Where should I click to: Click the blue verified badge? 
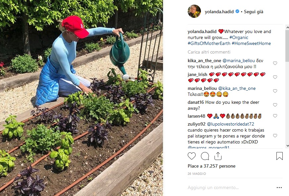pos(237,12)
